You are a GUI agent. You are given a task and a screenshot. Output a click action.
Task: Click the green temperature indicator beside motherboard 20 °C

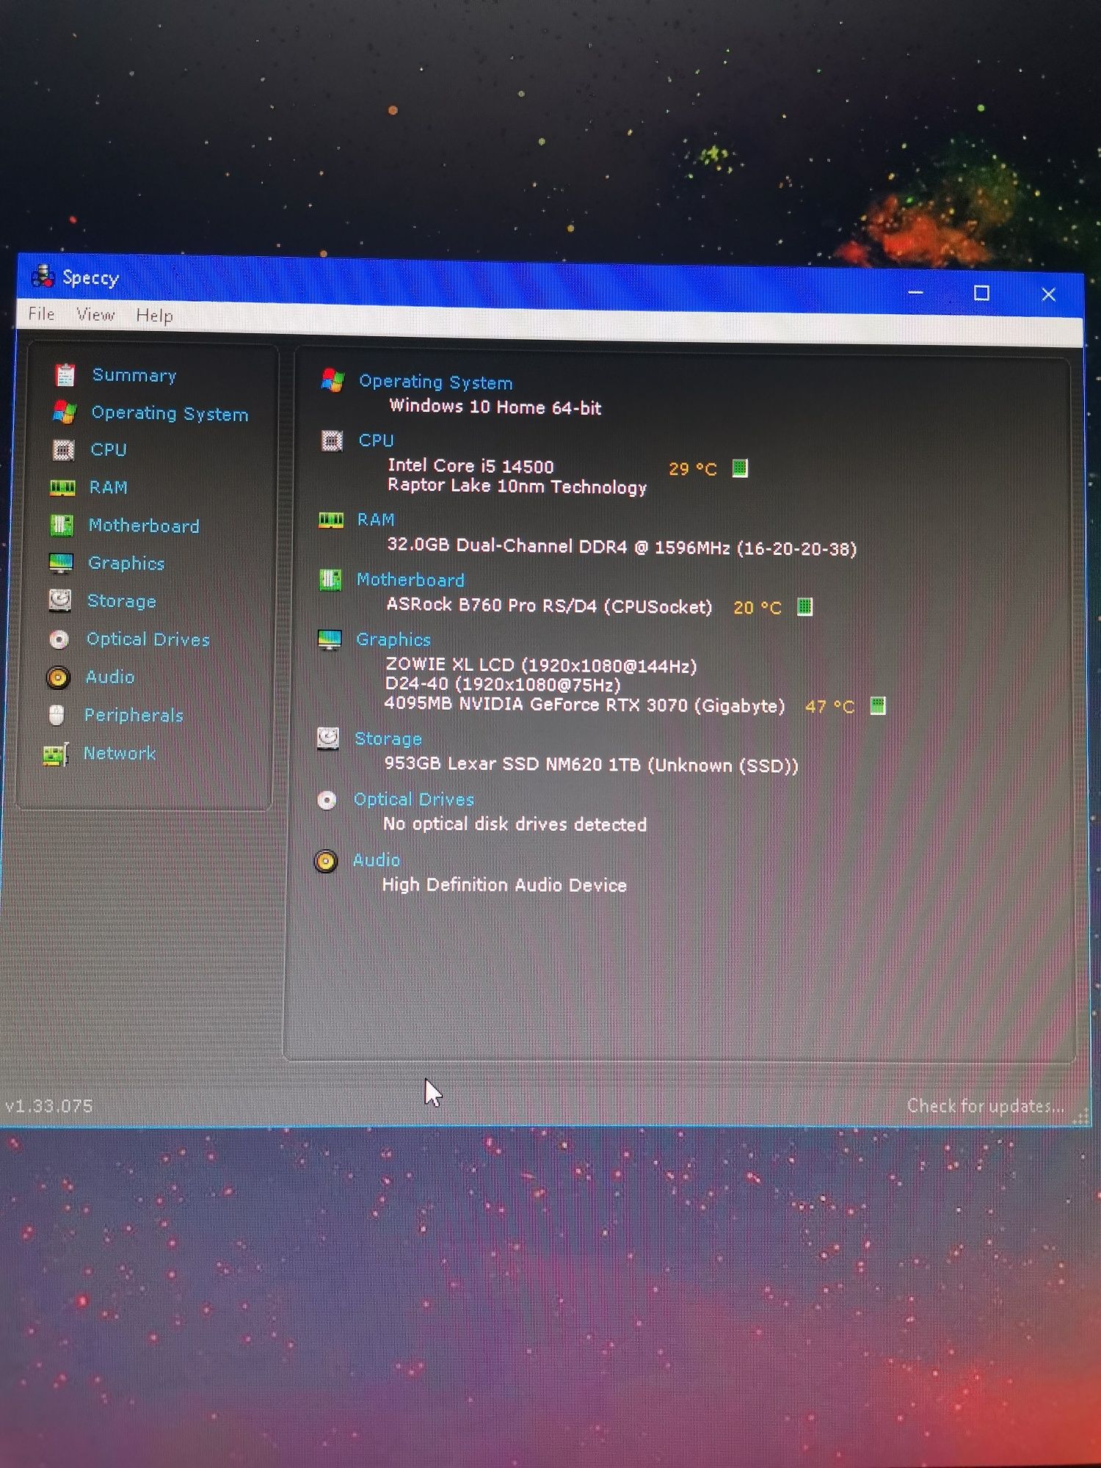coord(804,606)
